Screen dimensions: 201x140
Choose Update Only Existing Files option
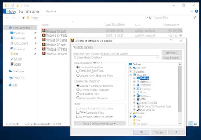pyautogui.click(x=78, y=75)
